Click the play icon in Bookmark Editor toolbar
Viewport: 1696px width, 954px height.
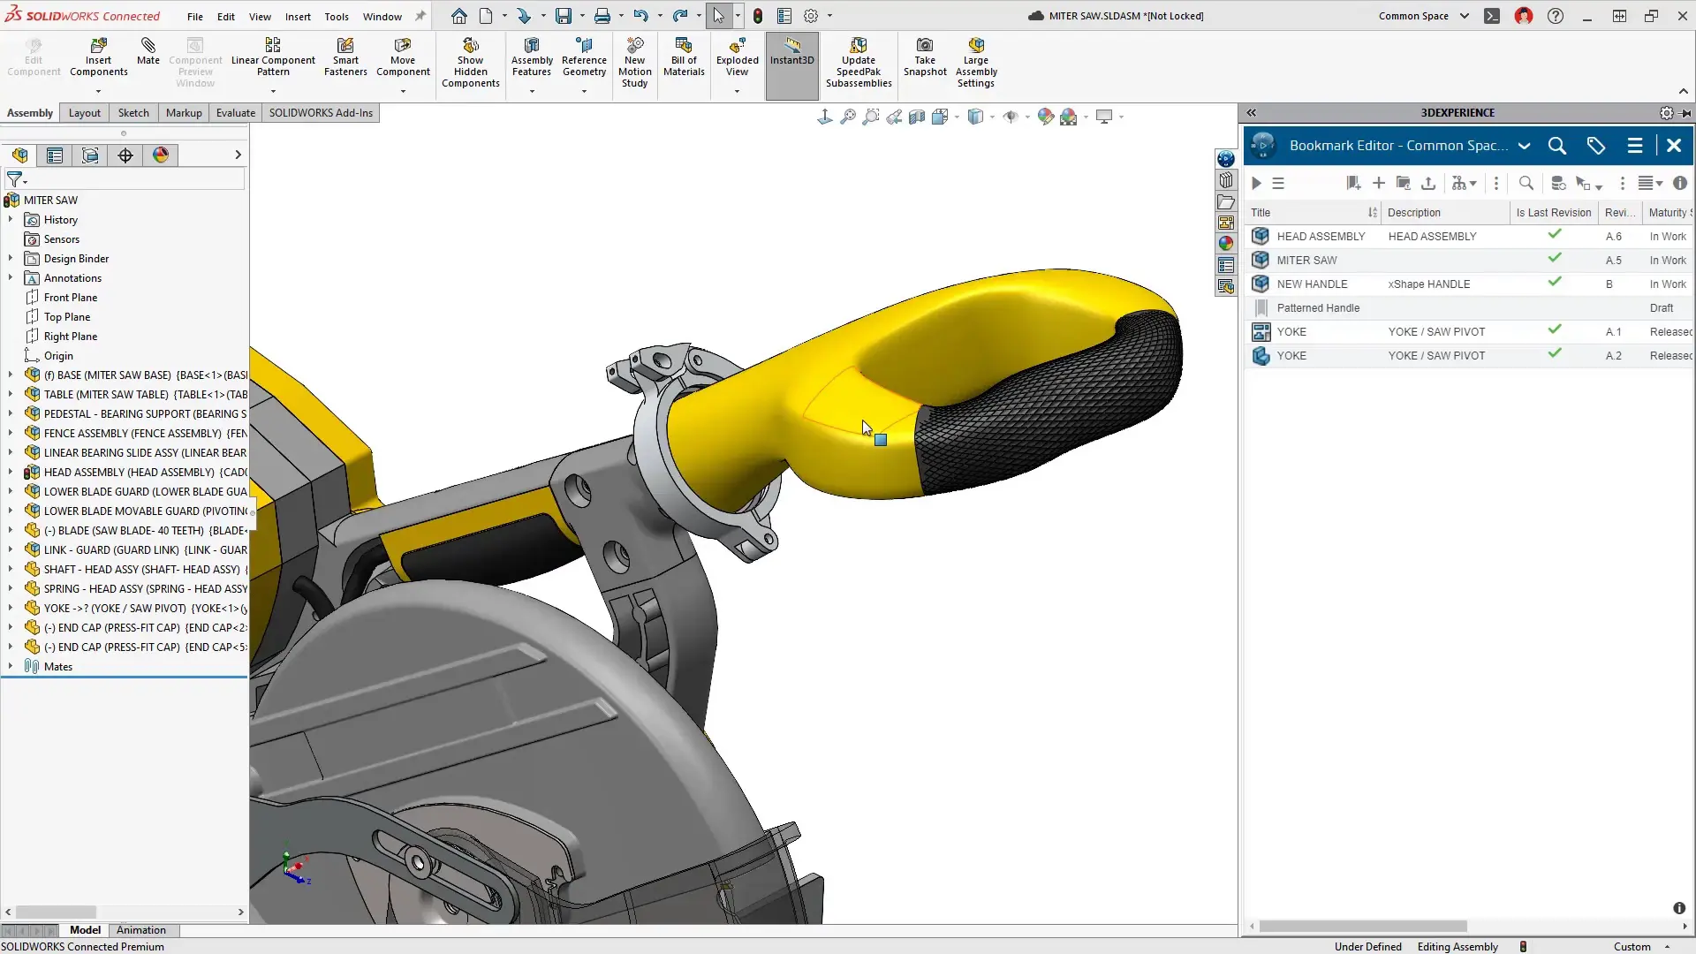(1256, 183)
